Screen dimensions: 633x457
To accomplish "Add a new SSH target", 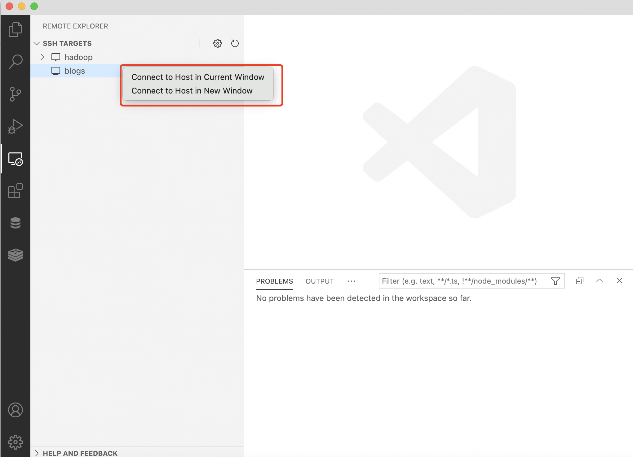I will (x=200, y=43).
